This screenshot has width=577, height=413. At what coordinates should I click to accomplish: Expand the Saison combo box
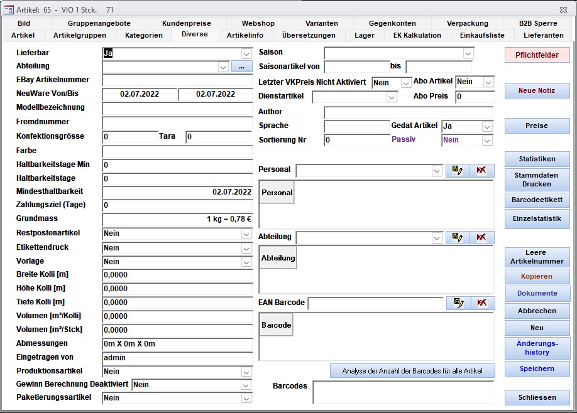pyautogui.click(x=468, y=53)
